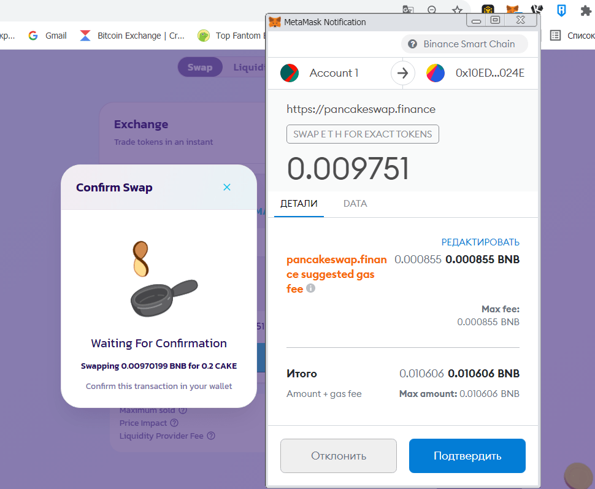595x489 pixels.
Task: Click the Google Translate icon
Action: tap(408, 10)
